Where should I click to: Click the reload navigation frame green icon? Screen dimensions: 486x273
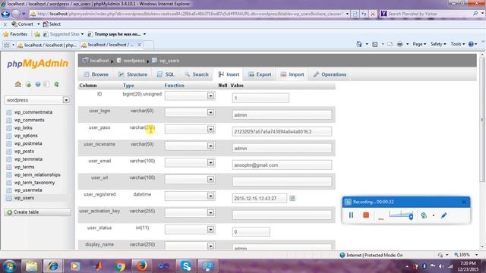click(x=56, y=84)
